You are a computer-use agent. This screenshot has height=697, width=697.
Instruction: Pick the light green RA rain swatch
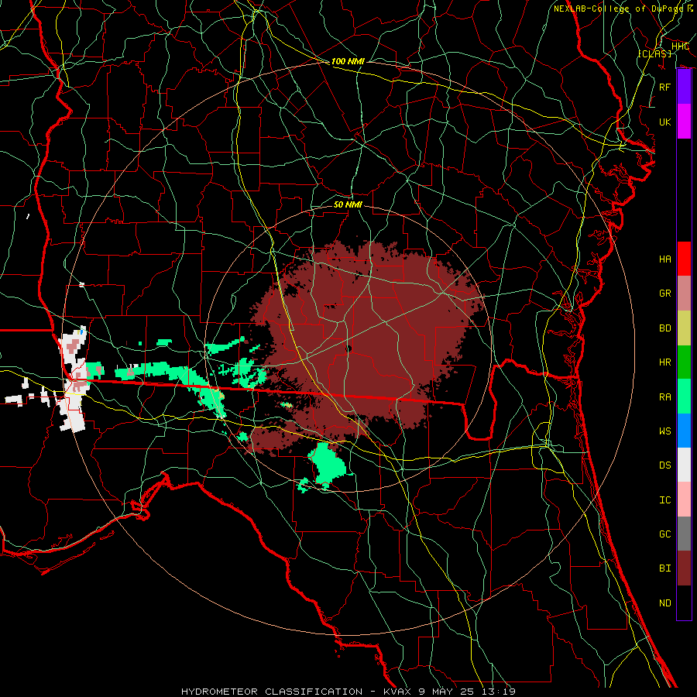[x=684, y=397]
